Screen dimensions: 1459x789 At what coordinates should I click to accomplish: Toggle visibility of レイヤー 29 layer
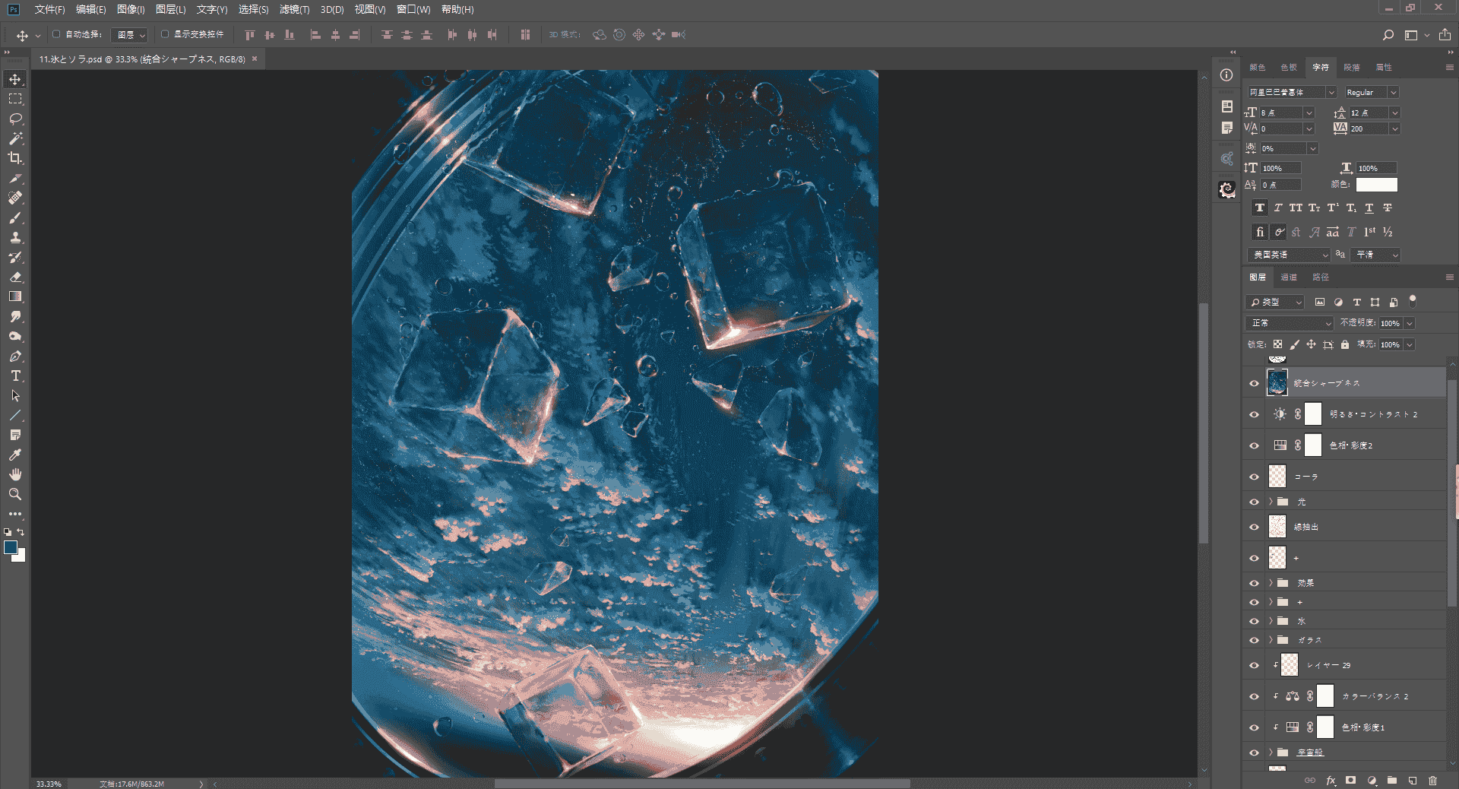(1254, 665)
